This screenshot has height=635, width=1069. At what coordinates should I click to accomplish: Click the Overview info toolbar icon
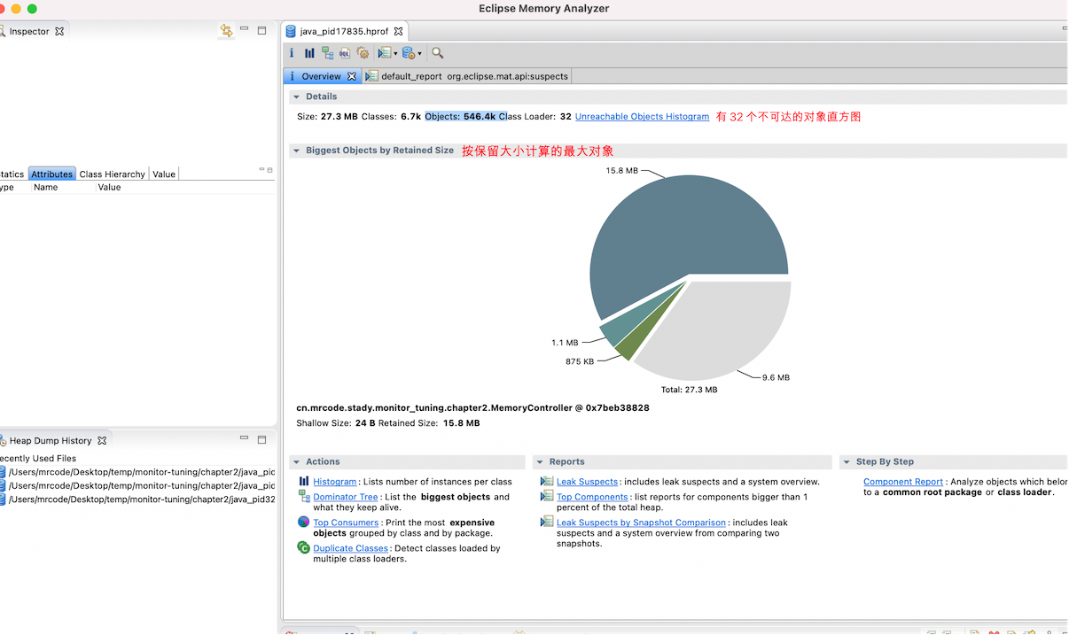pyautogui.click(x=292, y=53)
